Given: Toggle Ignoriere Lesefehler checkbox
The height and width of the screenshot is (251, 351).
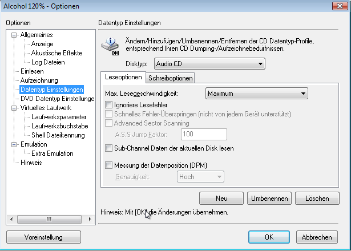Looking at the screenshot, I should point(109,105).
